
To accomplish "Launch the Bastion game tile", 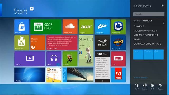I will pyautogui.click(x=70, y=59).
